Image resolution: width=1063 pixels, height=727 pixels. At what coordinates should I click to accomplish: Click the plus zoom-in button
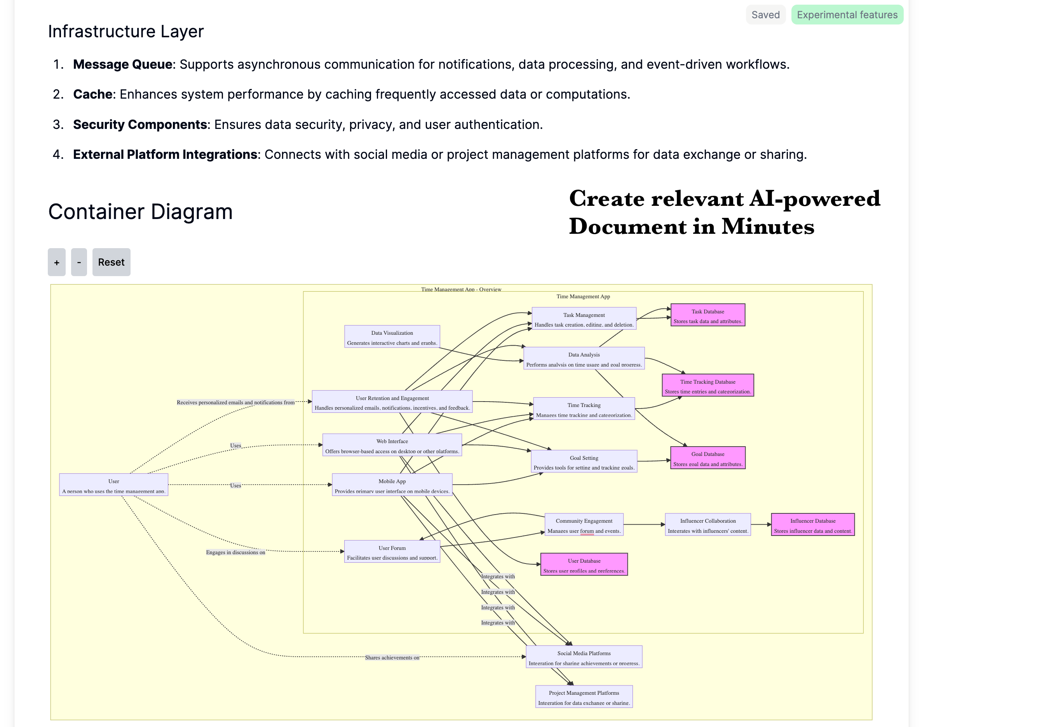(56, 262)
